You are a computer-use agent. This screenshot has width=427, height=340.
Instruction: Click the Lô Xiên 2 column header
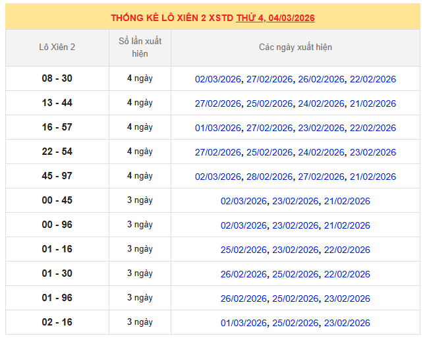coord(57,47)
